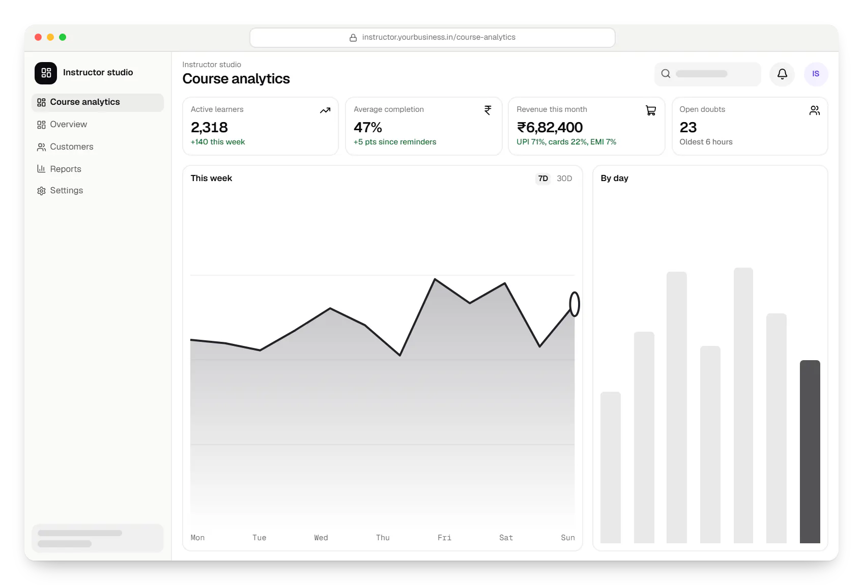Go to Overview in the sidebar

click(98, 125)
